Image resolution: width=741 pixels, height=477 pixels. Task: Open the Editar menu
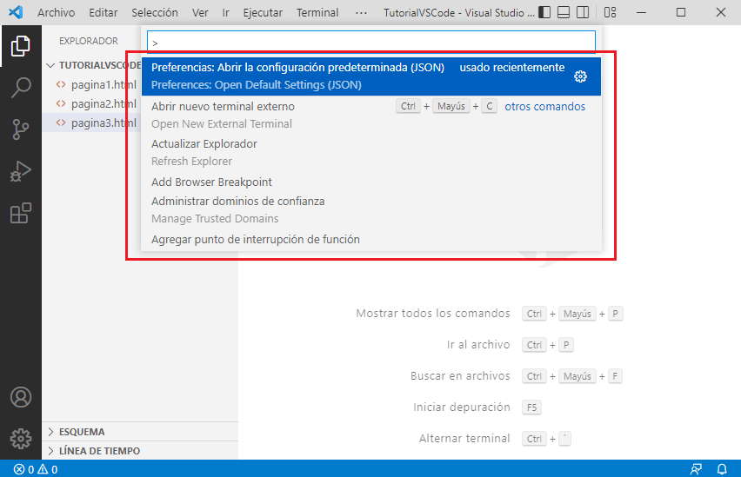tap(103, 13)
